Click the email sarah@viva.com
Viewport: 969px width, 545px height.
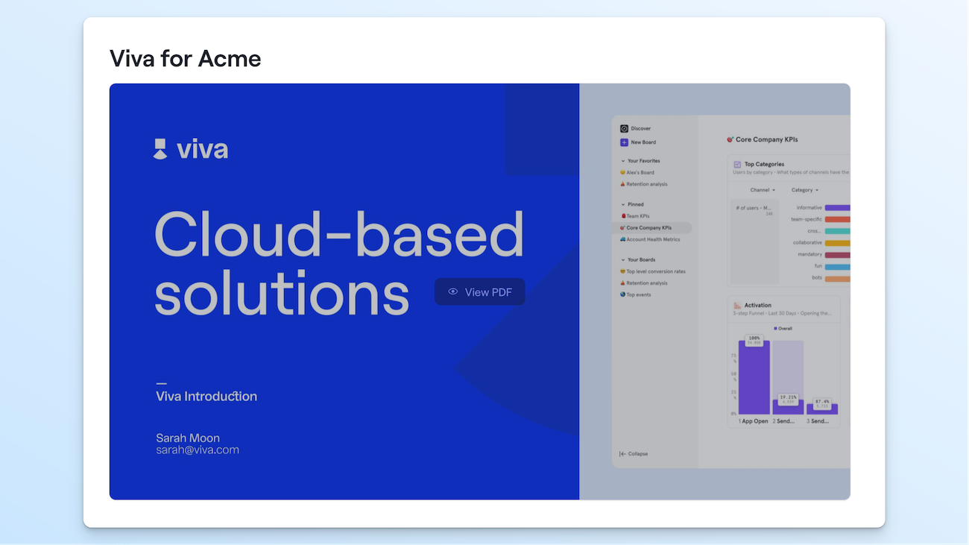[x=198, y=450]
